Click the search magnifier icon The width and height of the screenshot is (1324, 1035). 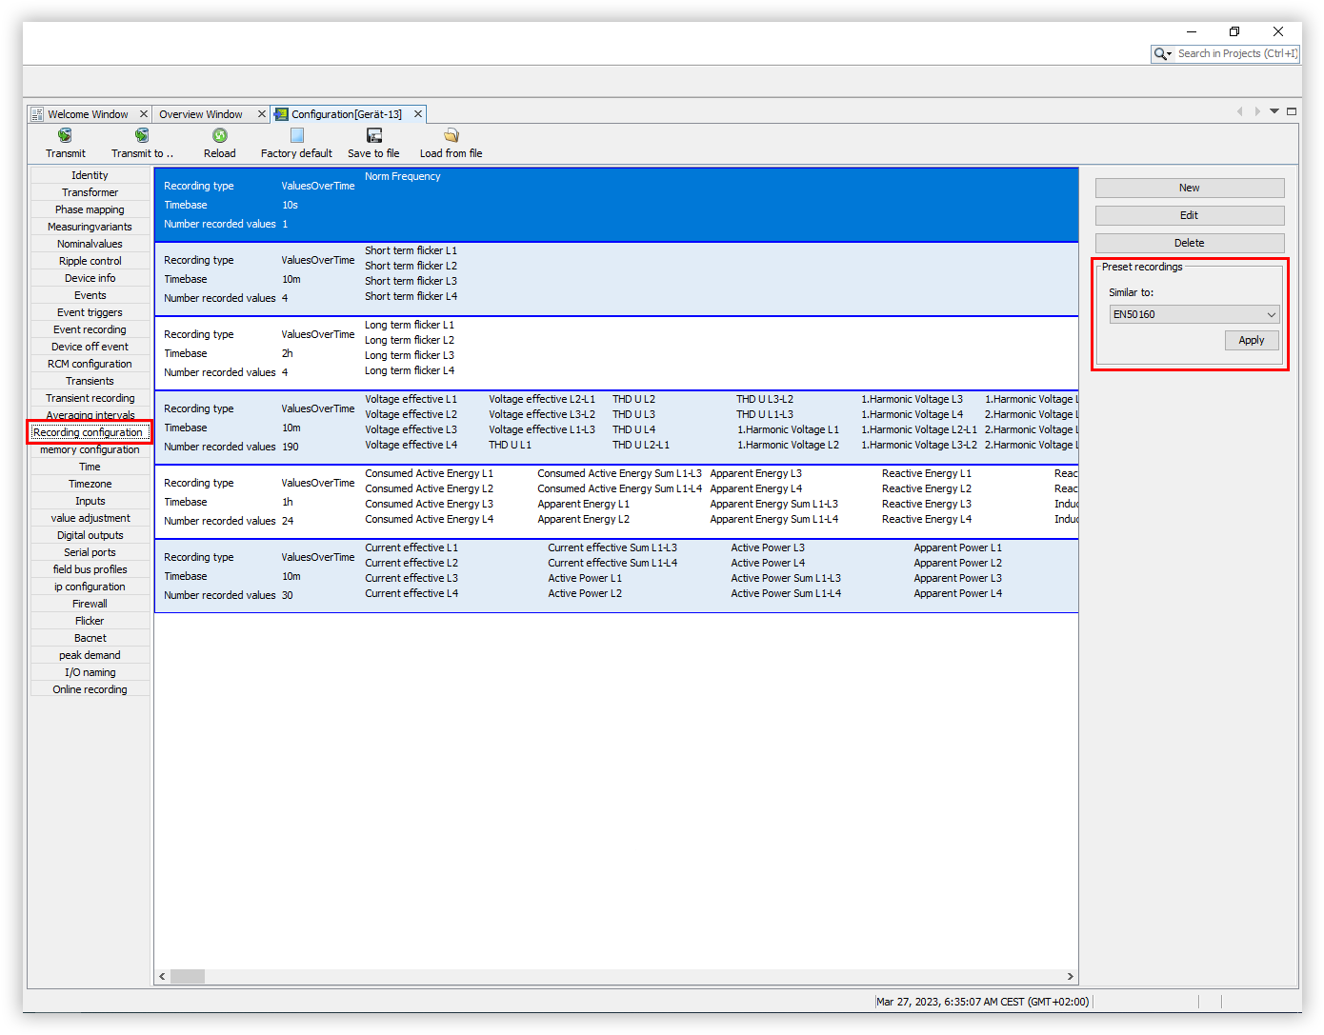[x=1161, y=54]
